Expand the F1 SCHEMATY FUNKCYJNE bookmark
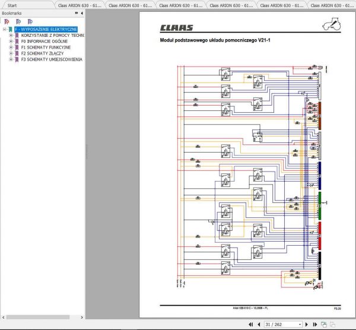The image size is (356, 330). [x=11, y=47]
